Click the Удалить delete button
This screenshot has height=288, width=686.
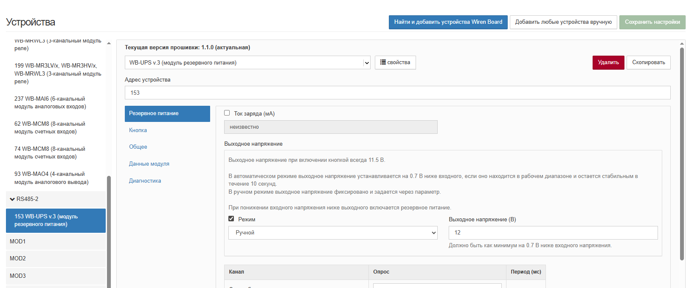pyautogui.click(x=608, y=62)
